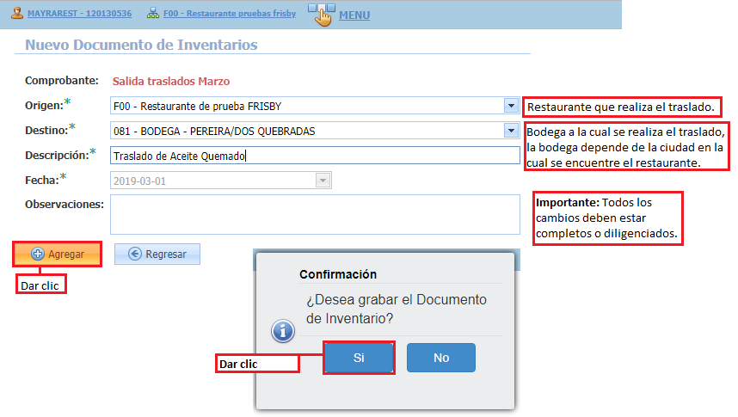Click the 'Observaciones:' label
This screenshot has height=417, width=738.
click(x=65, y=205)
